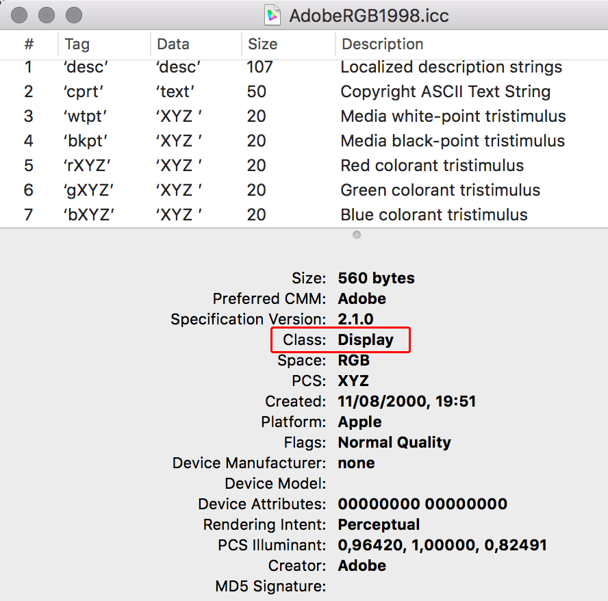Click the split pane divider handle dot
Viewport: 608px width, 601px height.
coord(357,235)
